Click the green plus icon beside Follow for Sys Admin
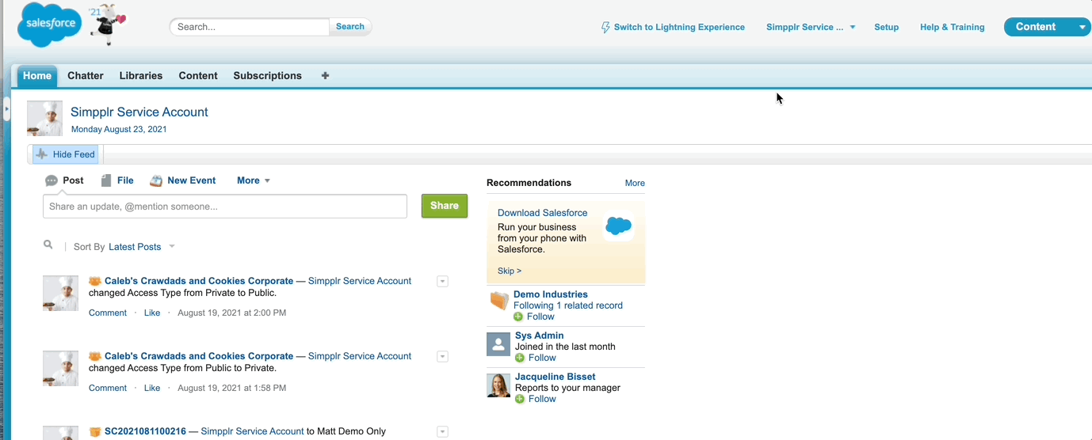 click(x=520, y=358)
